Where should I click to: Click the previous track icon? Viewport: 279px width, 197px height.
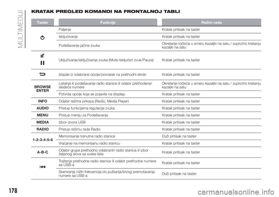[42, 167]
